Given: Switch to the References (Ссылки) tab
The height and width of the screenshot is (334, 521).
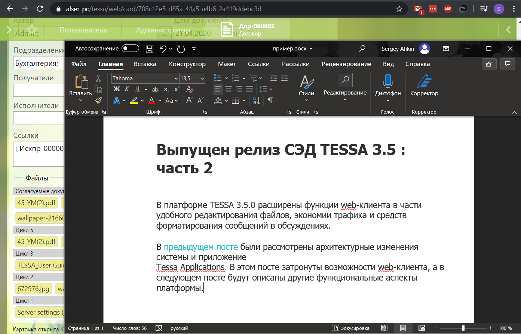Looking at the screenshot, I should coord(258,64).
